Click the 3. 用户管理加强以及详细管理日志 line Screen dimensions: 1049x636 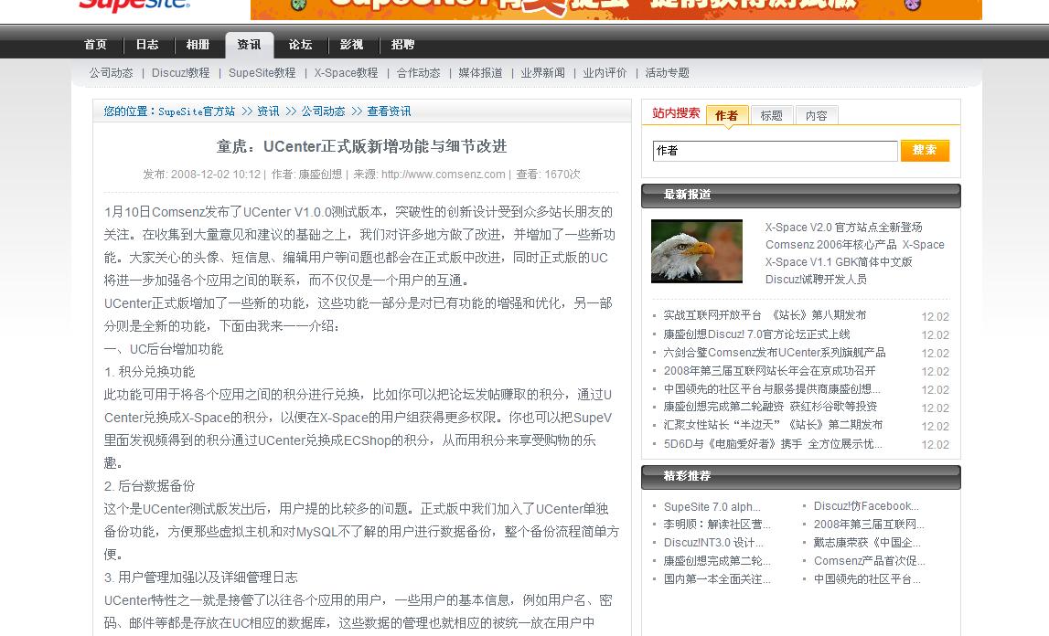[x=200, y=578]
